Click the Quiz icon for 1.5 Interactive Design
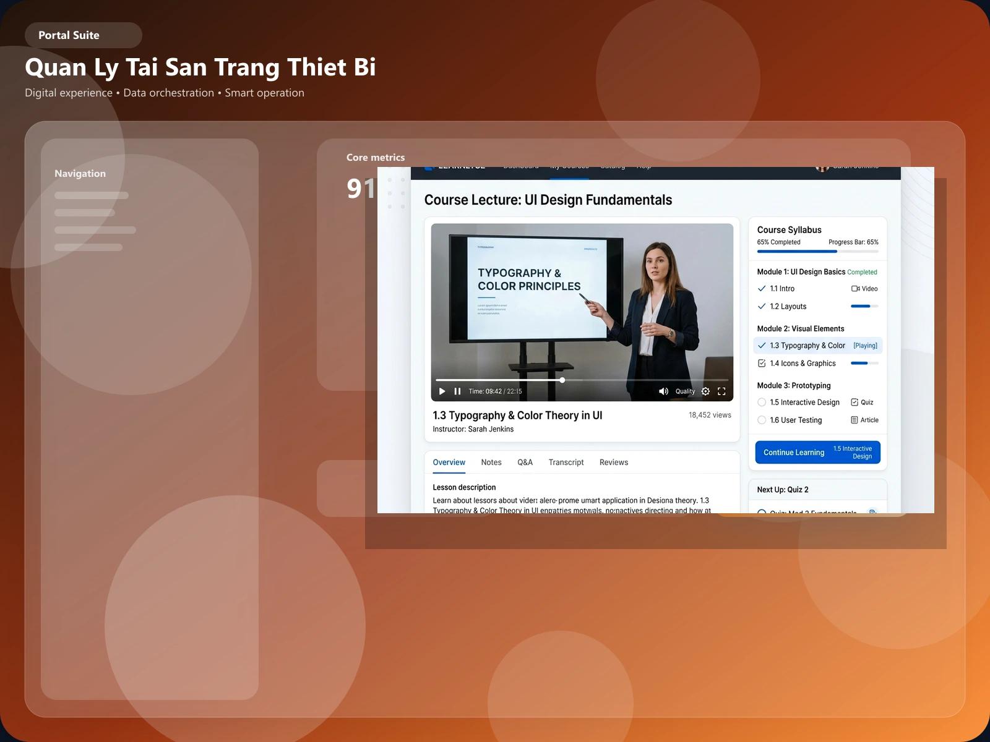990x742 pixels. [854, 403]
